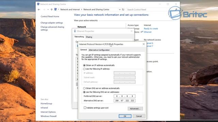Click the Ethernet connection link
Image resolution: width=218 pixels, height=122 pixels.
coord(147,32)
